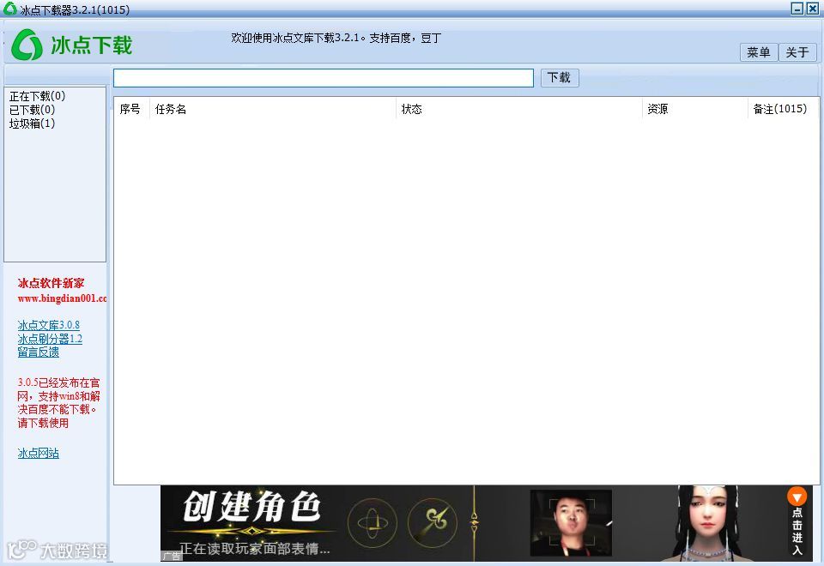Select 已下载(0) in the sidebar list
The width and height of the screenshot is (824, 566).
coord(32,110)
